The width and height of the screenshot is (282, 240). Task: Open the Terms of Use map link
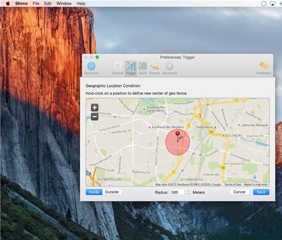tap(232, 184)
